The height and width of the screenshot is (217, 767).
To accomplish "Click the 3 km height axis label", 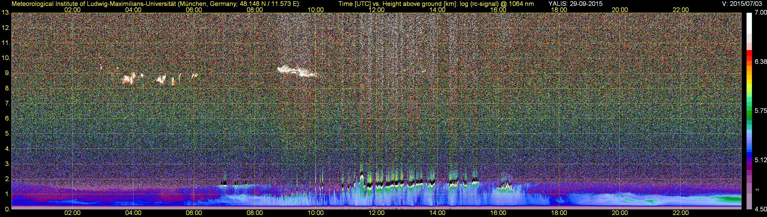I will click(x=7, y=164).
